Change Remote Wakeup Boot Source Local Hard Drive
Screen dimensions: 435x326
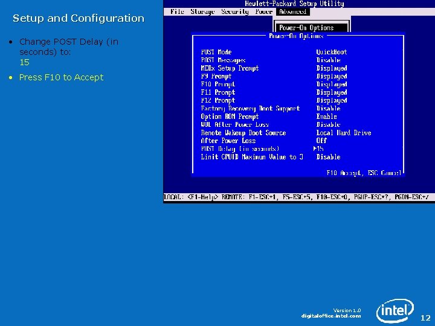coord(343,132)
